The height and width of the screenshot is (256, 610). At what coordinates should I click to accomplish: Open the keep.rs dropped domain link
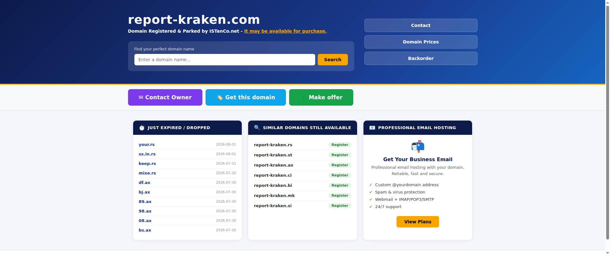tap(147, 163)
